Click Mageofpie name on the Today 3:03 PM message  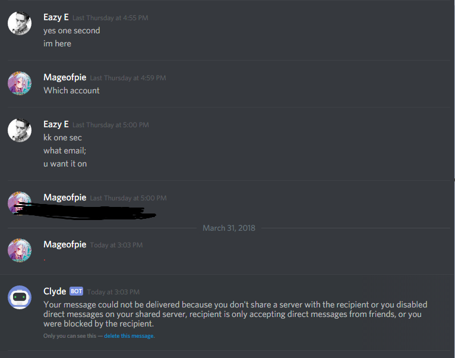(65, 244)
